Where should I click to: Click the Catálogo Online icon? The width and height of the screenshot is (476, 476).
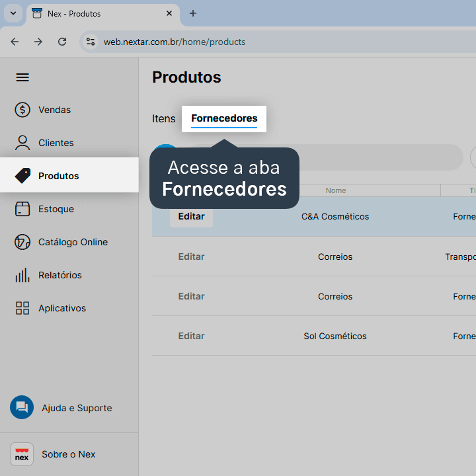coord(22,242)
